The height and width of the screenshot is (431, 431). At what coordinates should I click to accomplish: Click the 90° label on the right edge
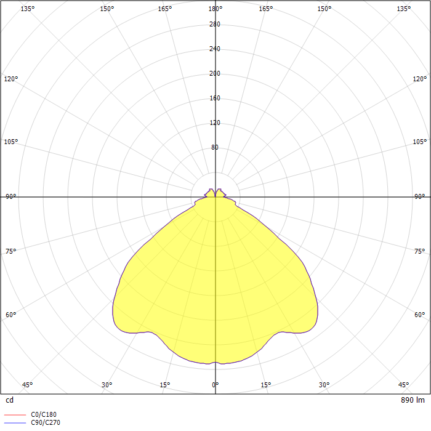420,196
